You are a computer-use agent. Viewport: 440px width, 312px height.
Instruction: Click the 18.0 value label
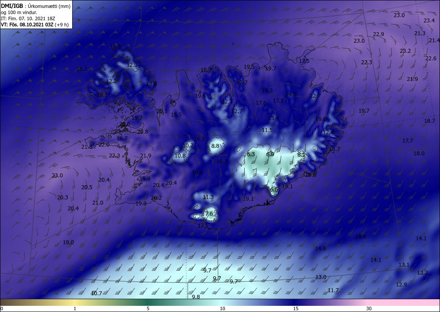419,153
